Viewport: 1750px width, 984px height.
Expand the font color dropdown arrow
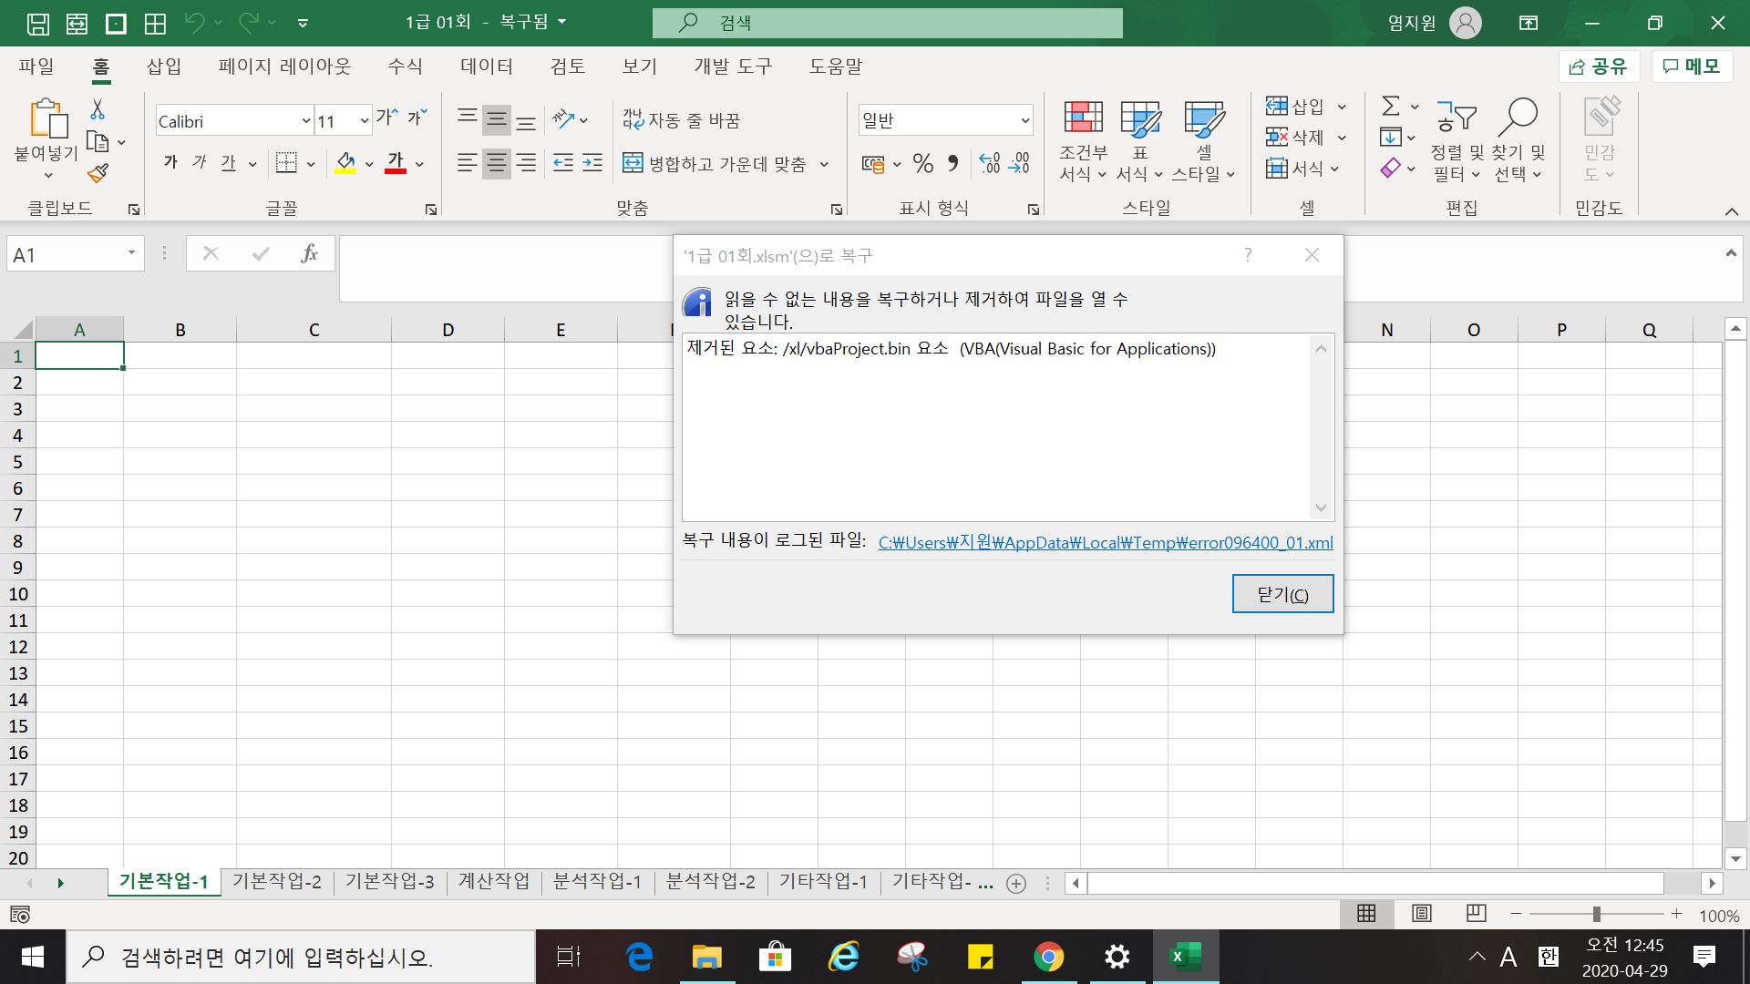(x=419, y=165)
